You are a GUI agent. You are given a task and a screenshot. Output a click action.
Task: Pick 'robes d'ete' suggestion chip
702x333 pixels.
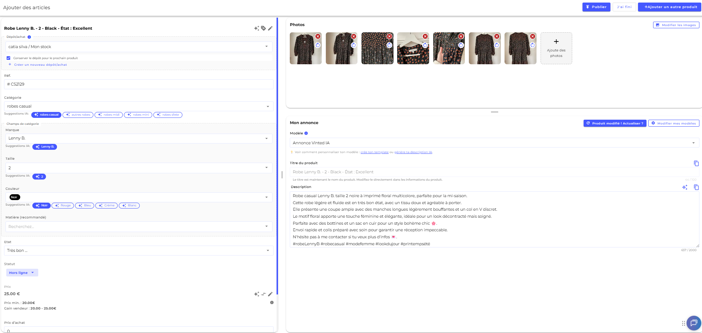click(168, 115)
